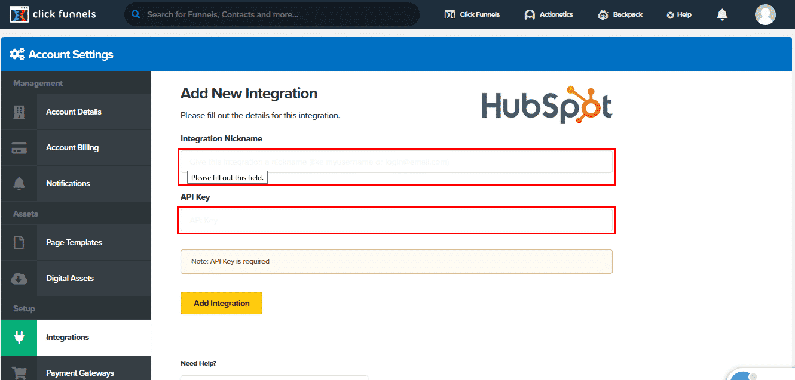795x380 pixels.
Task: Click the ClickFunnels logo icon
Action: click(20, 14)
